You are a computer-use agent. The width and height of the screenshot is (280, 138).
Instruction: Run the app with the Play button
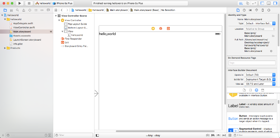pos(20,3)
